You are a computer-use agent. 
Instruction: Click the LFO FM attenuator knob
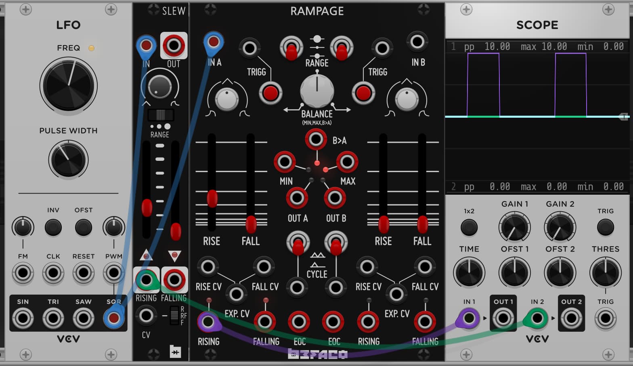pos(23,228)
